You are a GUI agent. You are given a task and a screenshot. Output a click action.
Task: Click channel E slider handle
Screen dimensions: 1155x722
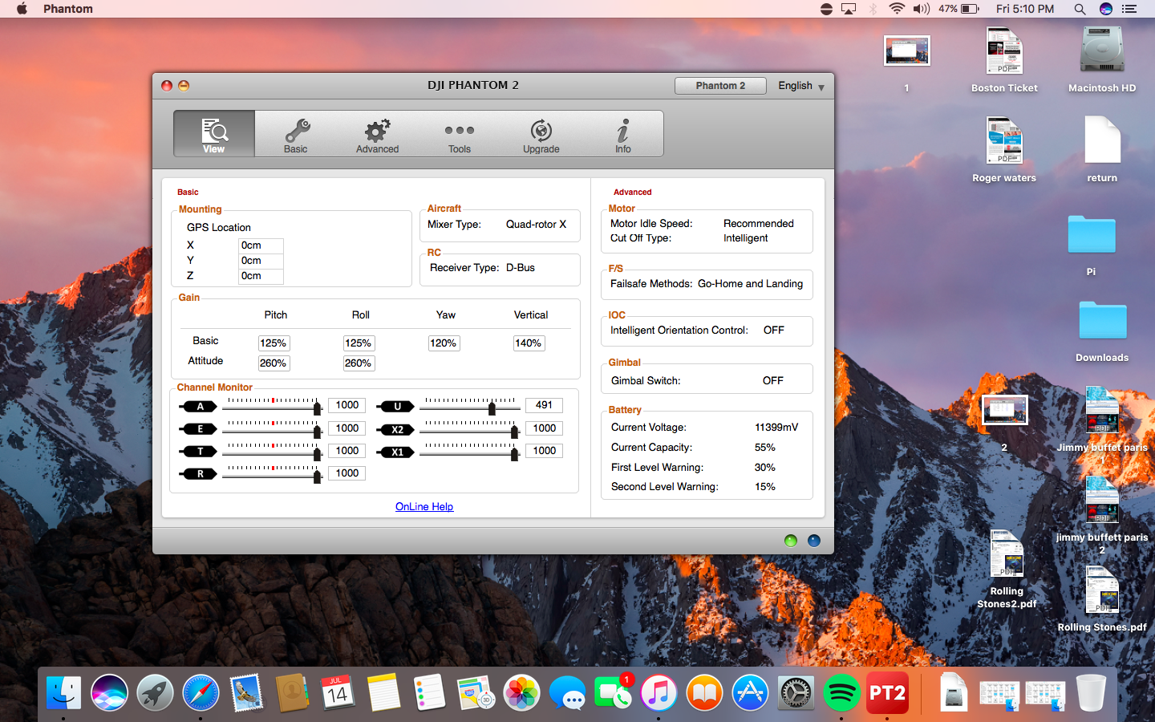[x=318, y=432]
